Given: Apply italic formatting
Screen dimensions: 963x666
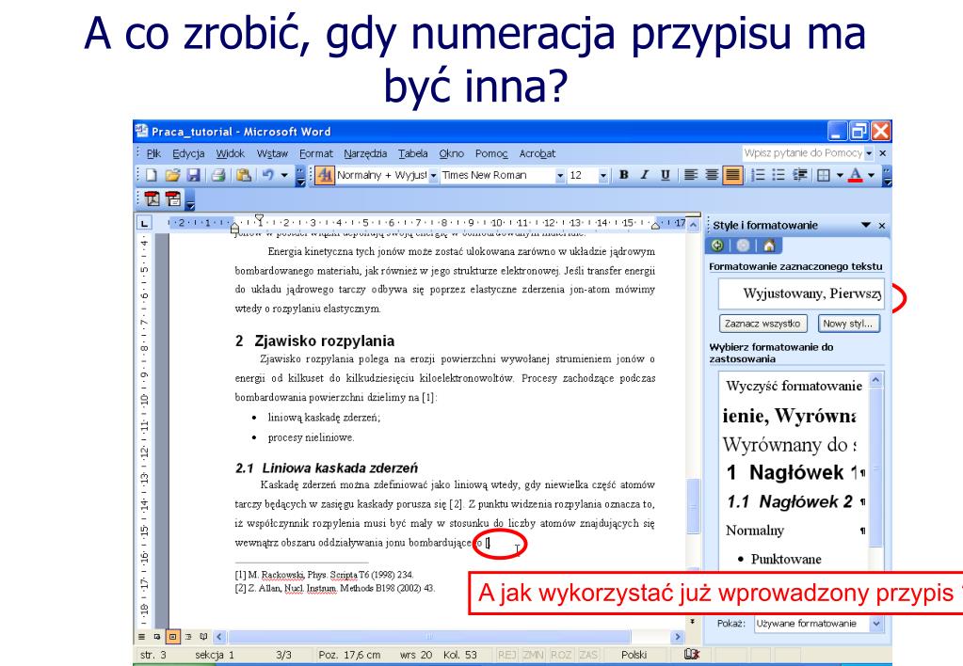Looking at the screenshot, I should click(644, 175).
